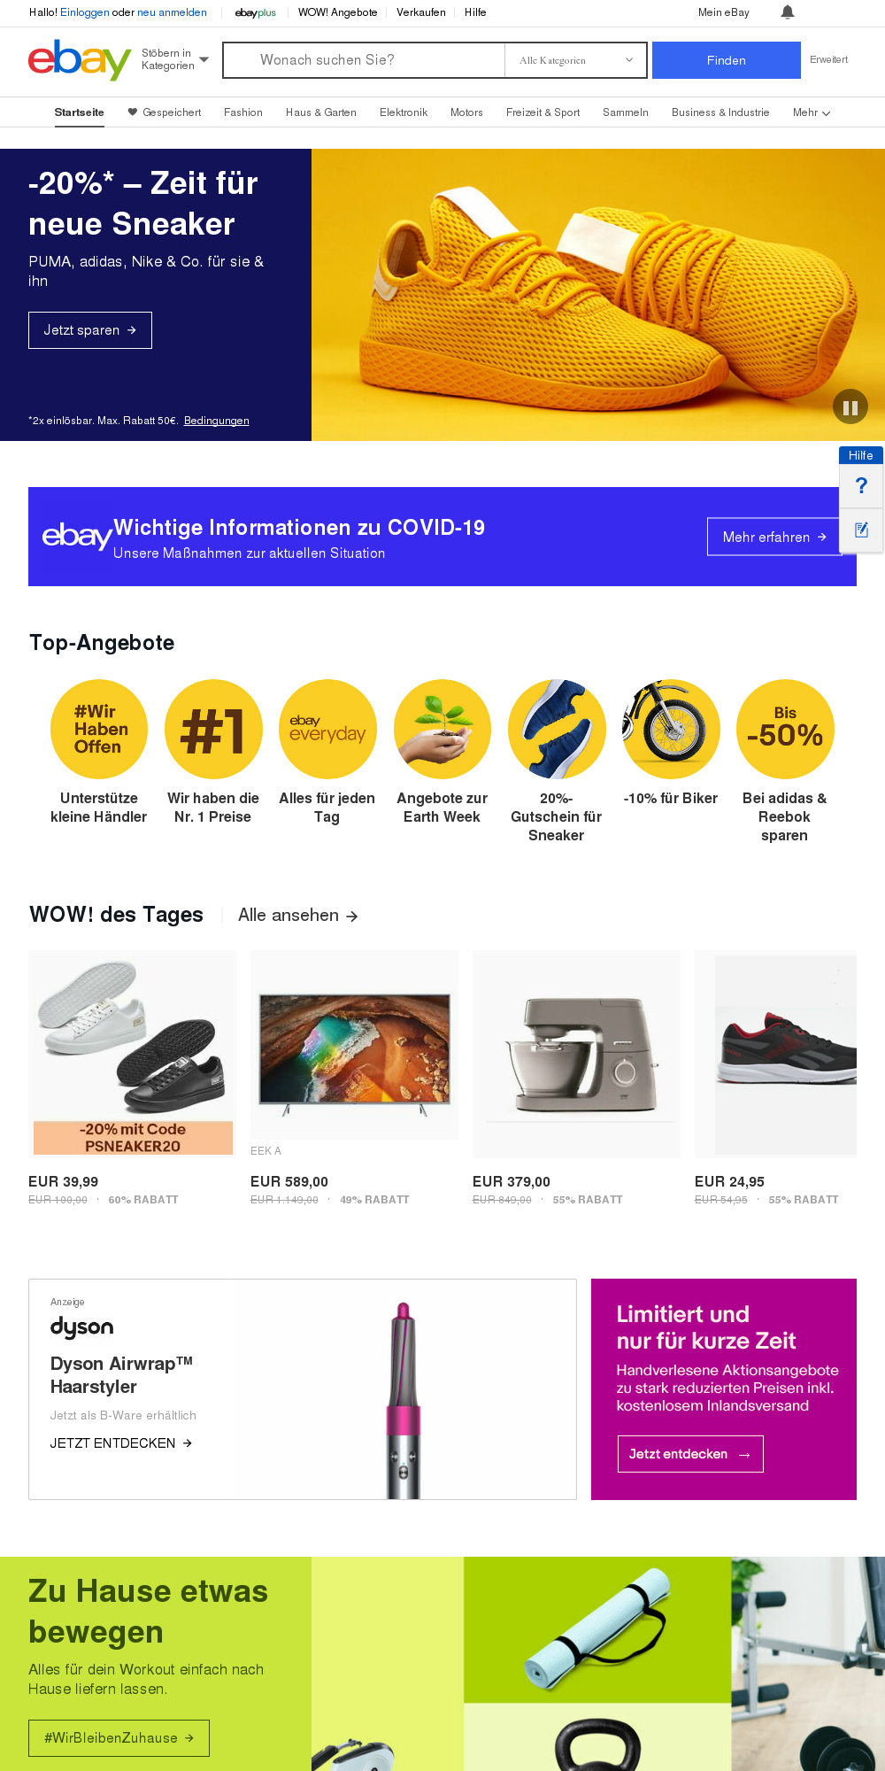Open the feedback note icon
Screen dimensions: 885x1771
pyautogui.click(x=861, y=530)
